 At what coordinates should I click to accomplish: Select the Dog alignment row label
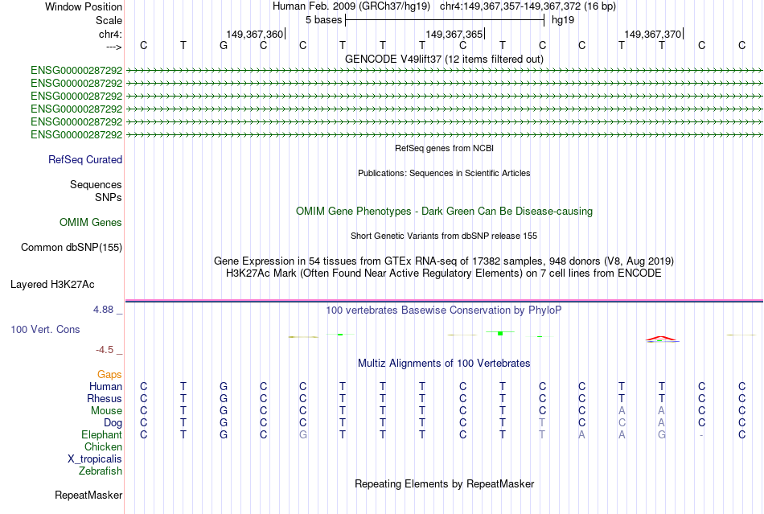pyautogui.click(x=113, y=423)
